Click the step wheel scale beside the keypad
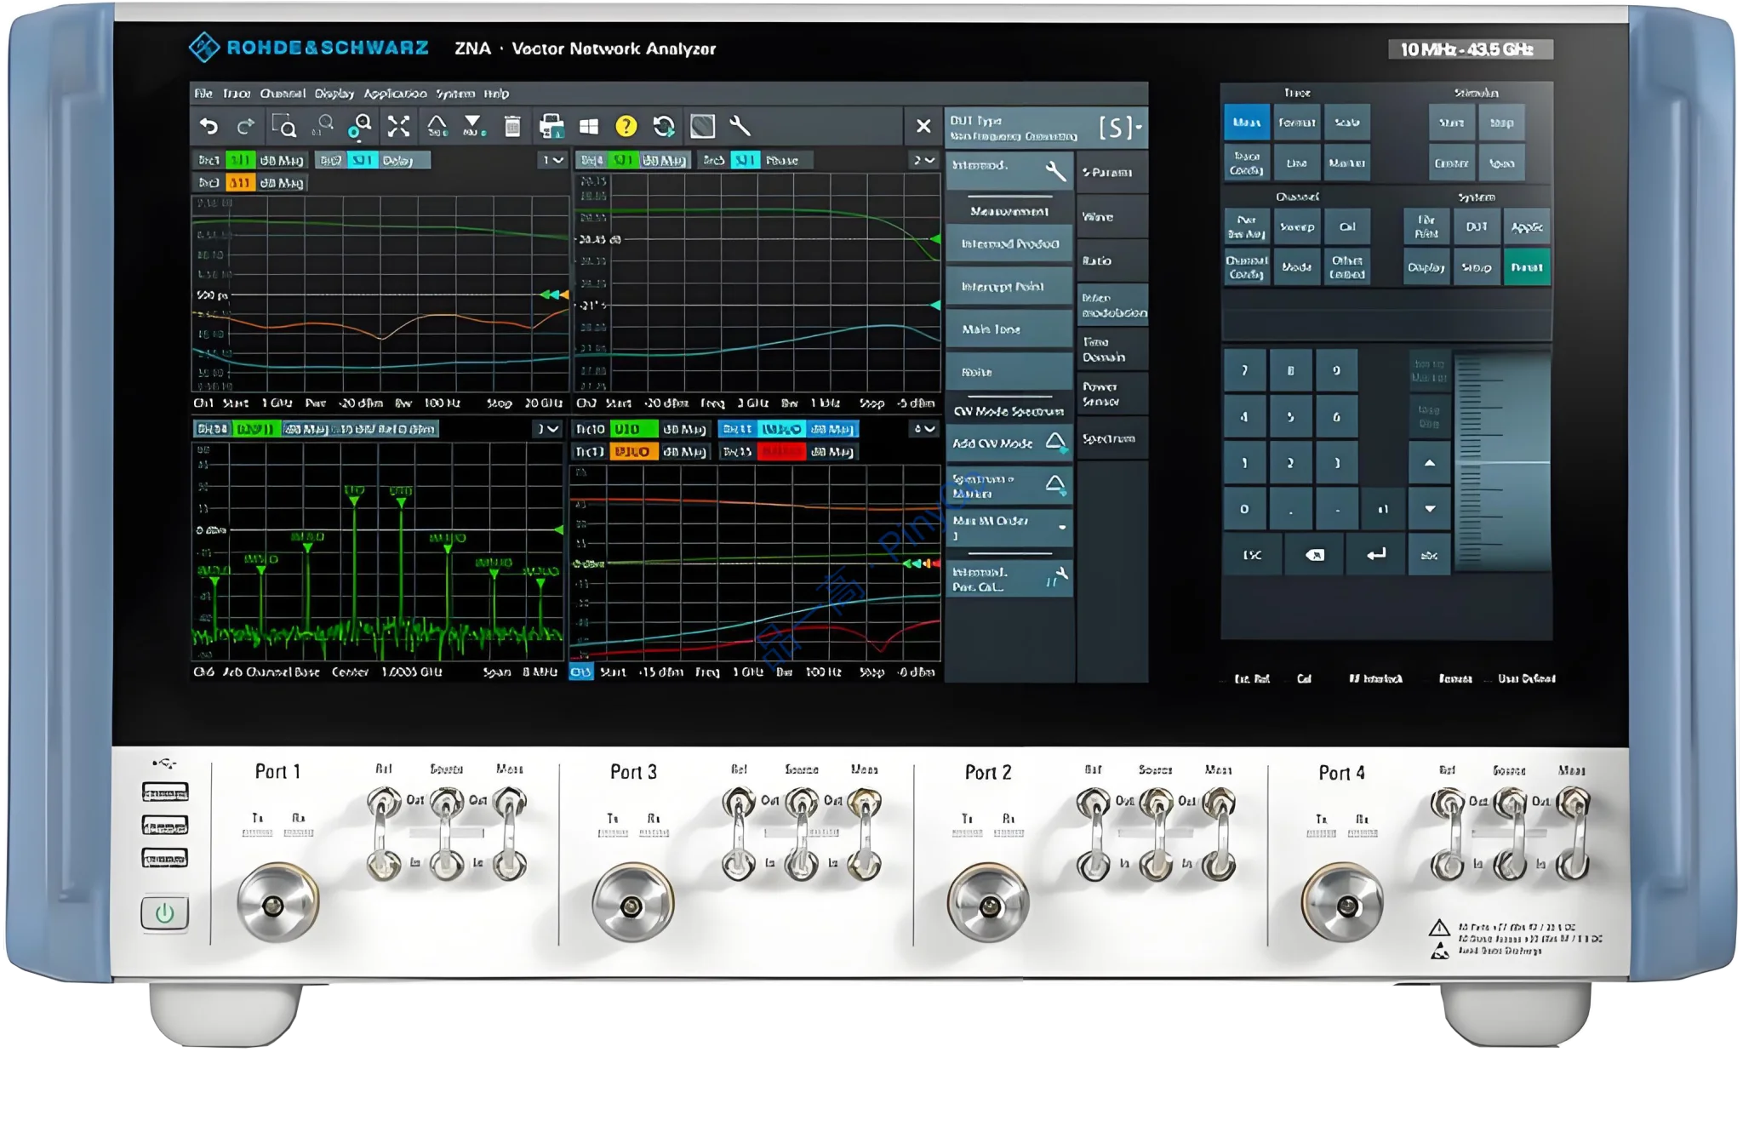Image resolution: width=1743 pixels, height=1132 pixels. point(1502,462)
